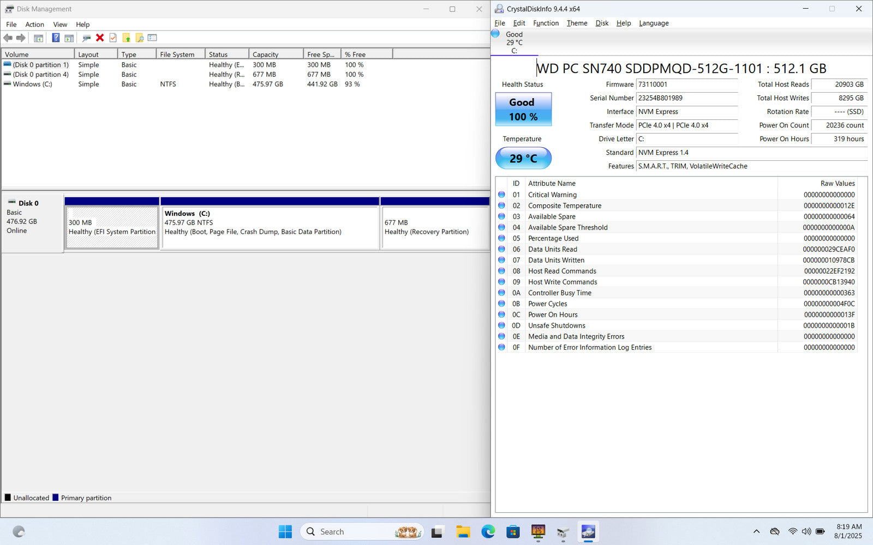
Task: Click the 29 °C temperature button
Action: pyautogui.click(x=523, y=159)
